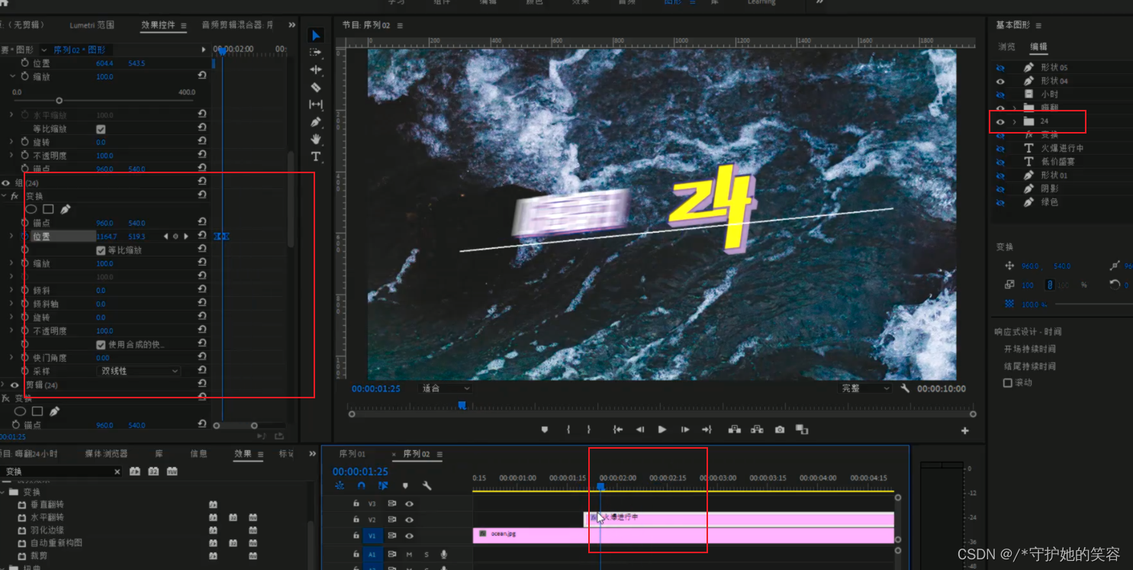Open the 适合 zoom level dropdown

pyautogui.click(x=446, y=388)
